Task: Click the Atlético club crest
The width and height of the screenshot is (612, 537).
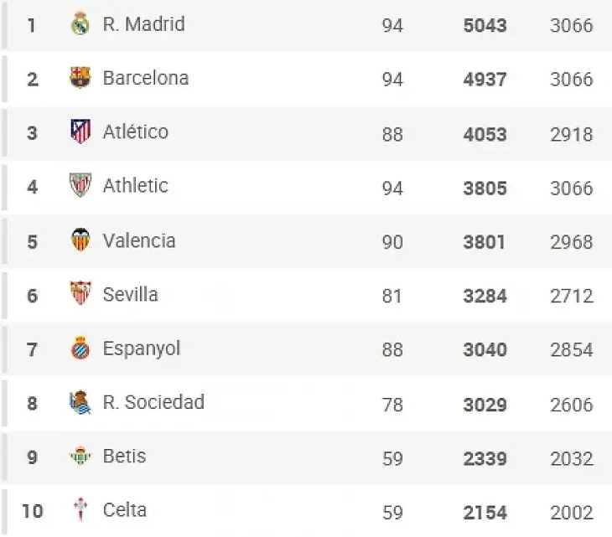Action: (x=80, y=132)
